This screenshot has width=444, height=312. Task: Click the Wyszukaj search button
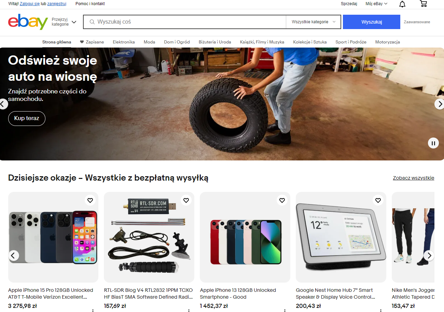pos(372,22)
